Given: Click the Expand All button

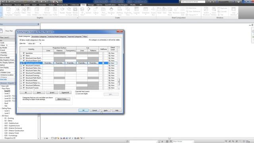Looking at the screenshot, I should pyautogui.click(x=65, y=93).
